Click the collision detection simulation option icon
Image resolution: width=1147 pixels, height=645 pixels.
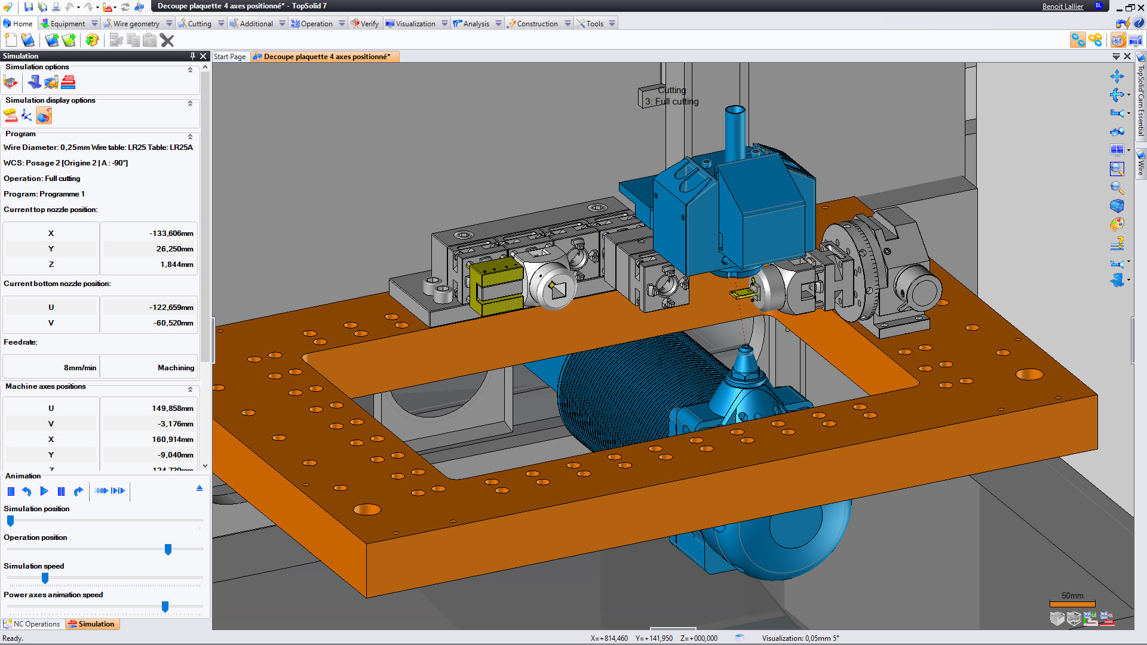click(x=51, y=82)
